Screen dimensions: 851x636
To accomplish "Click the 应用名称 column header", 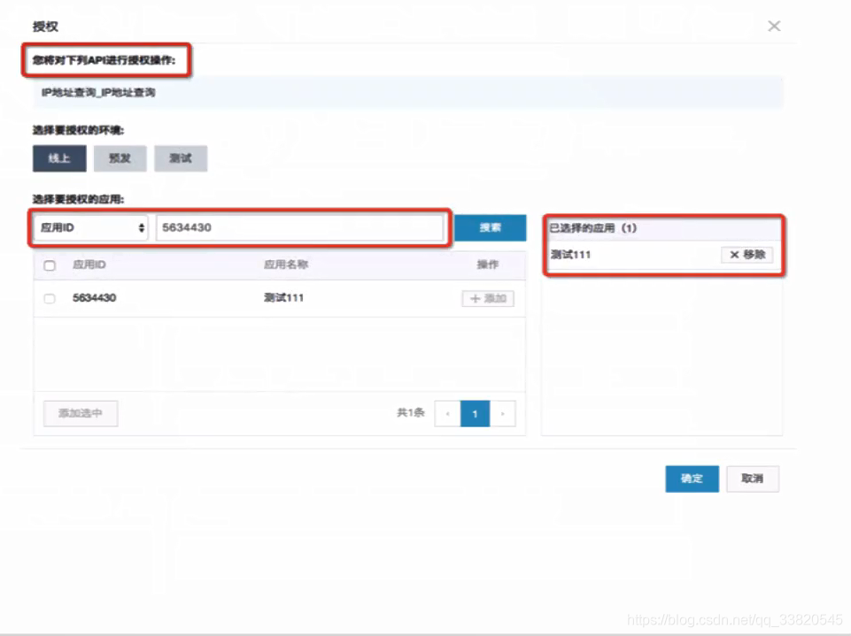I will (x=286, y=264).
